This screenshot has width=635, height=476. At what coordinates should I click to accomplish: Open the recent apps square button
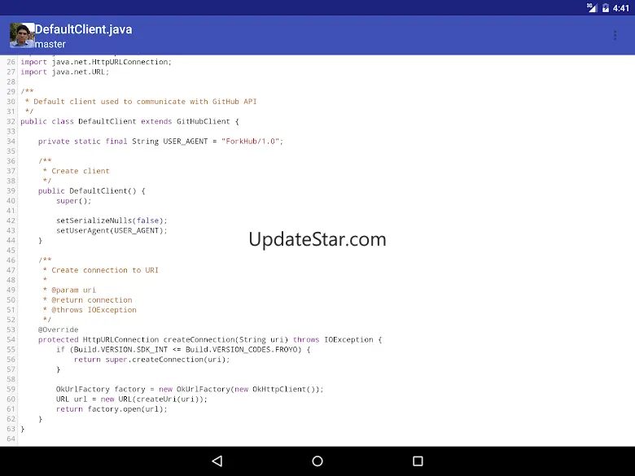[x=418, y=461]
